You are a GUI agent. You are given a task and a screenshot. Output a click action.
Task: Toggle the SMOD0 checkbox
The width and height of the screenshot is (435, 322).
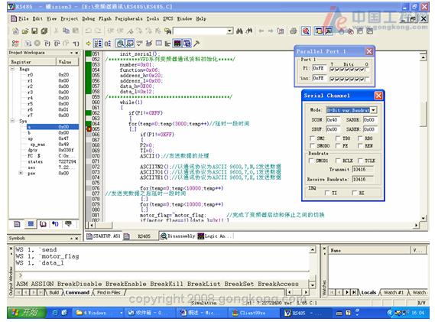click(312, 145)
